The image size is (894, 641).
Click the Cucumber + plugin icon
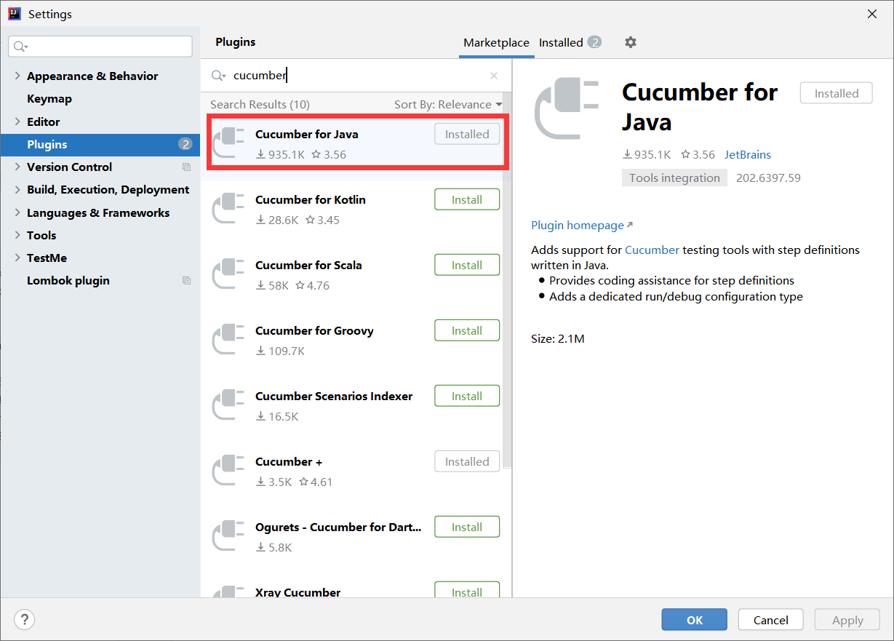click(x=228, y=471)
